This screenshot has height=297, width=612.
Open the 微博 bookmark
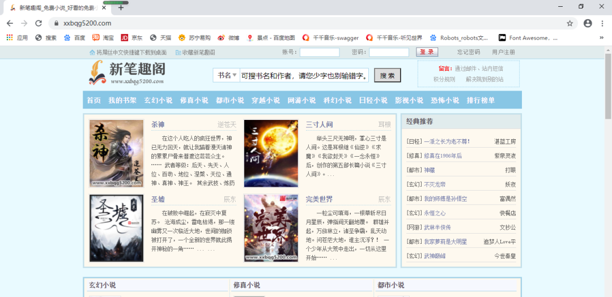(229, 38)
